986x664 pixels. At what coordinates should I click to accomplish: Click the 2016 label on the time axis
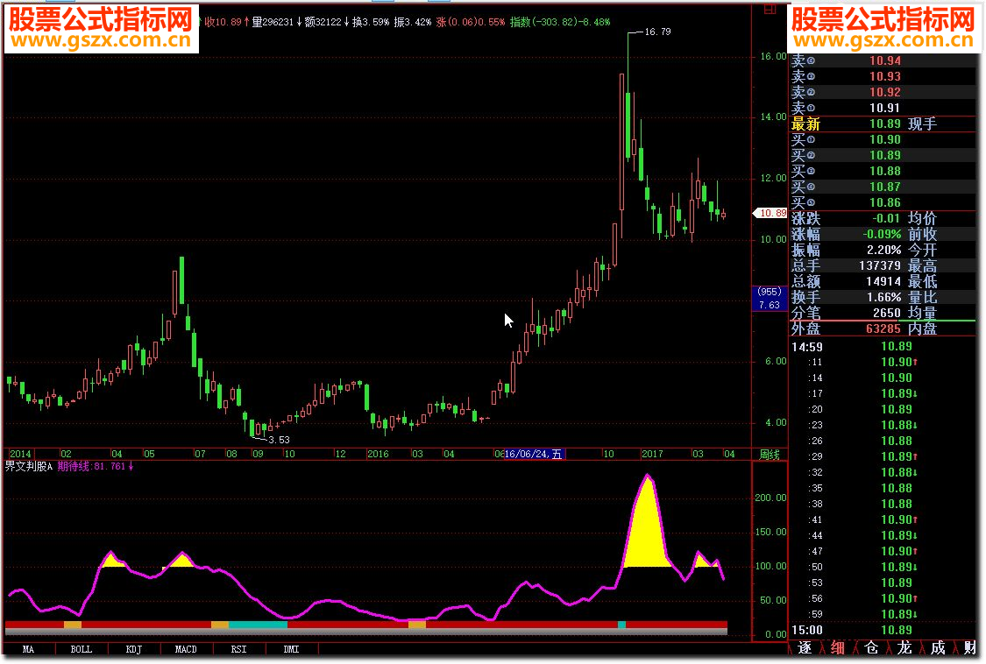(x=378, y=454)
